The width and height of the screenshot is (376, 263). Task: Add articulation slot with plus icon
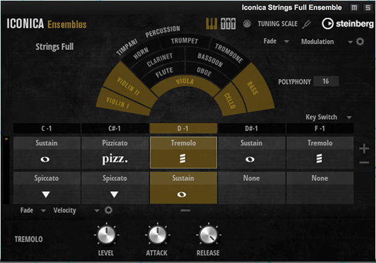point(364,149)
